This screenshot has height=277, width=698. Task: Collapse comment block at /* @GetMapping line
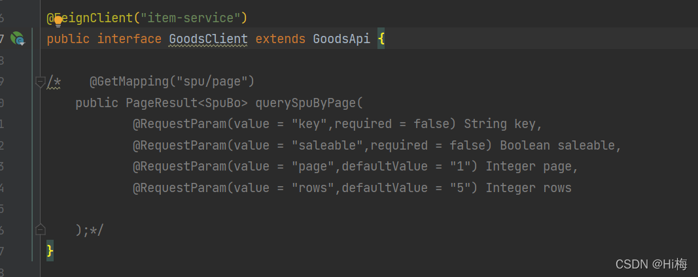tap(40, 82)
